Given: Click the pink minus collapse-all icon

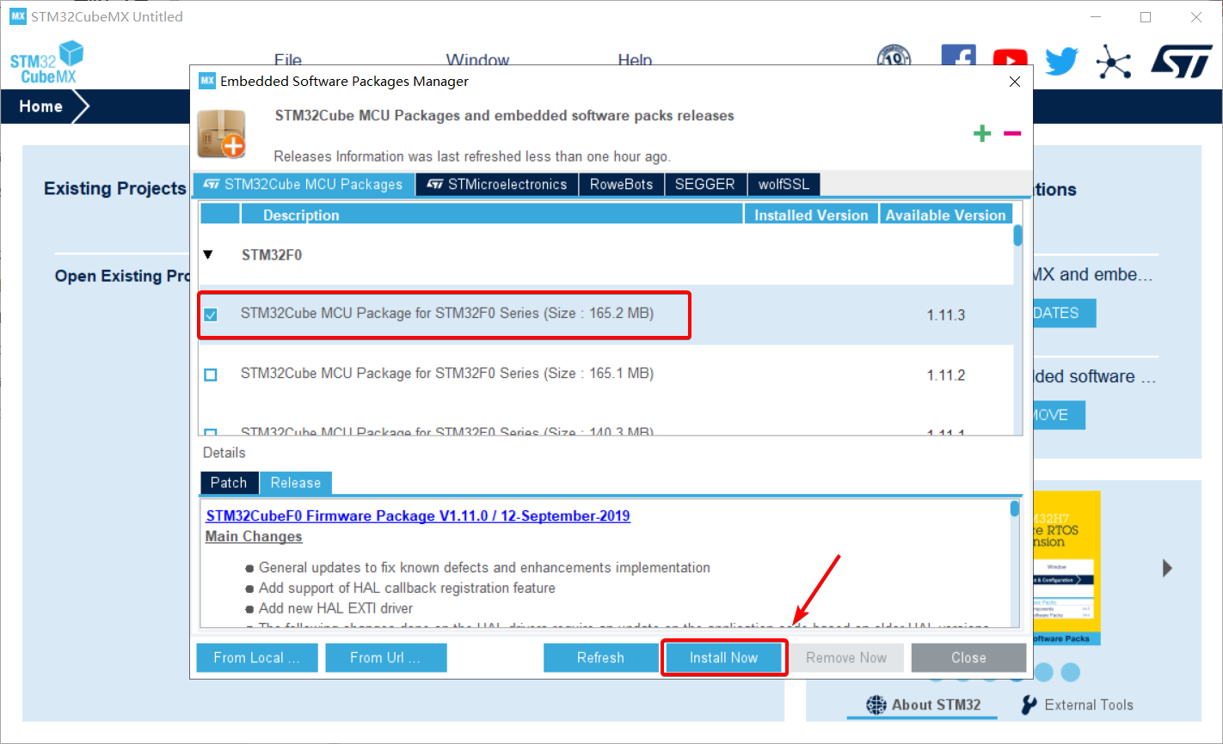Looking at the screenshot, I should 1012,133.
